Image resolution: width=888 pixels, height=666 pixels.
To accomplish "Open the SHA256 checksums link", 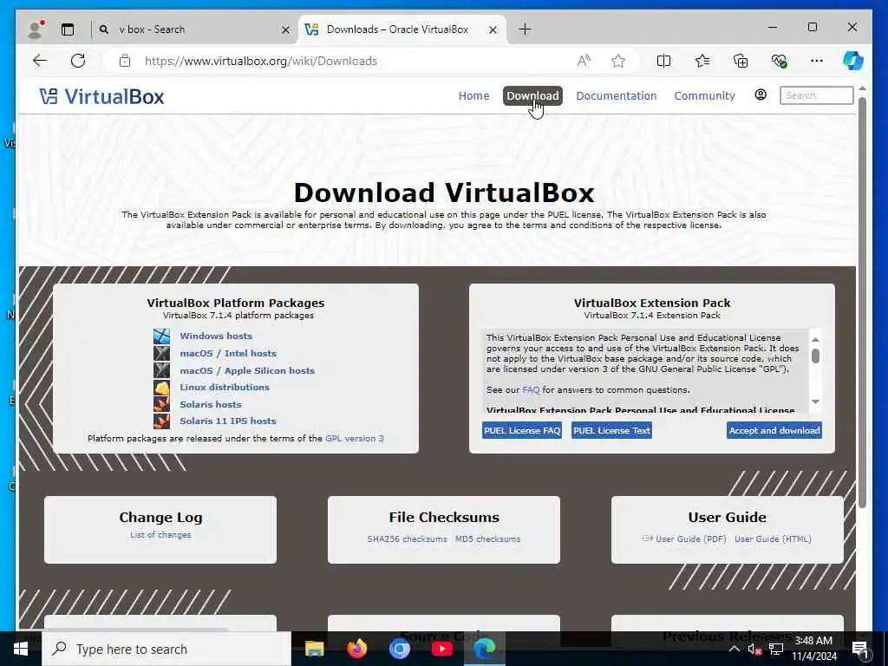I will (x=408, y=539).
